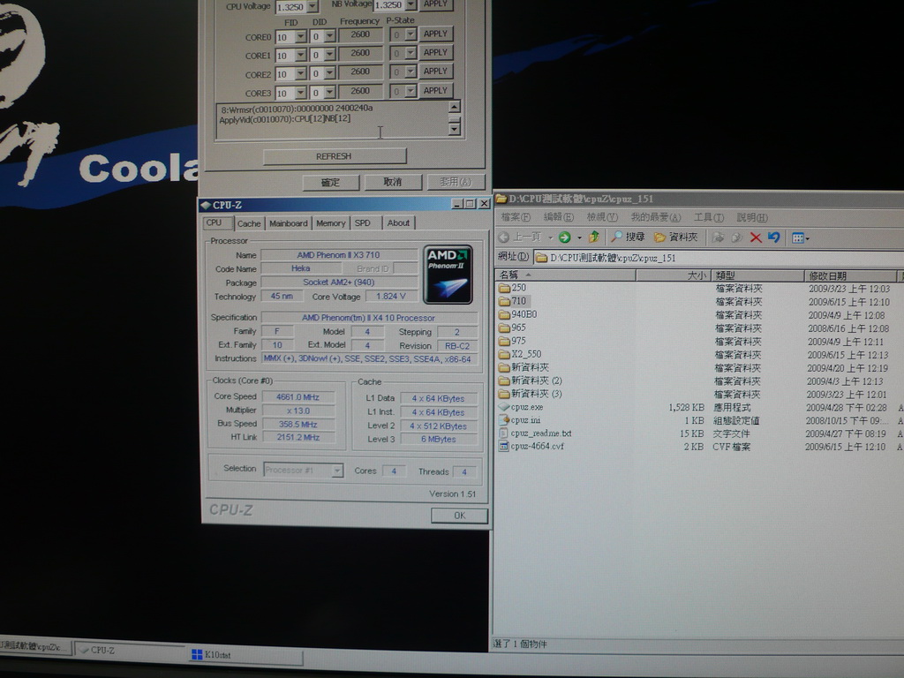Apply the CORE2 settings in K10stat
Screen dimensions: 904x678
(x=435, y=72)
